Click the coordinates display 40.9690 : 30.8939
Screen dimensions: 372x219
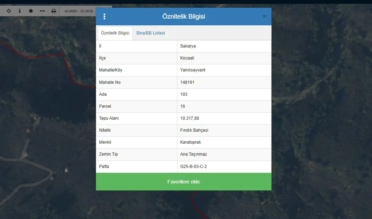(79, 11)
